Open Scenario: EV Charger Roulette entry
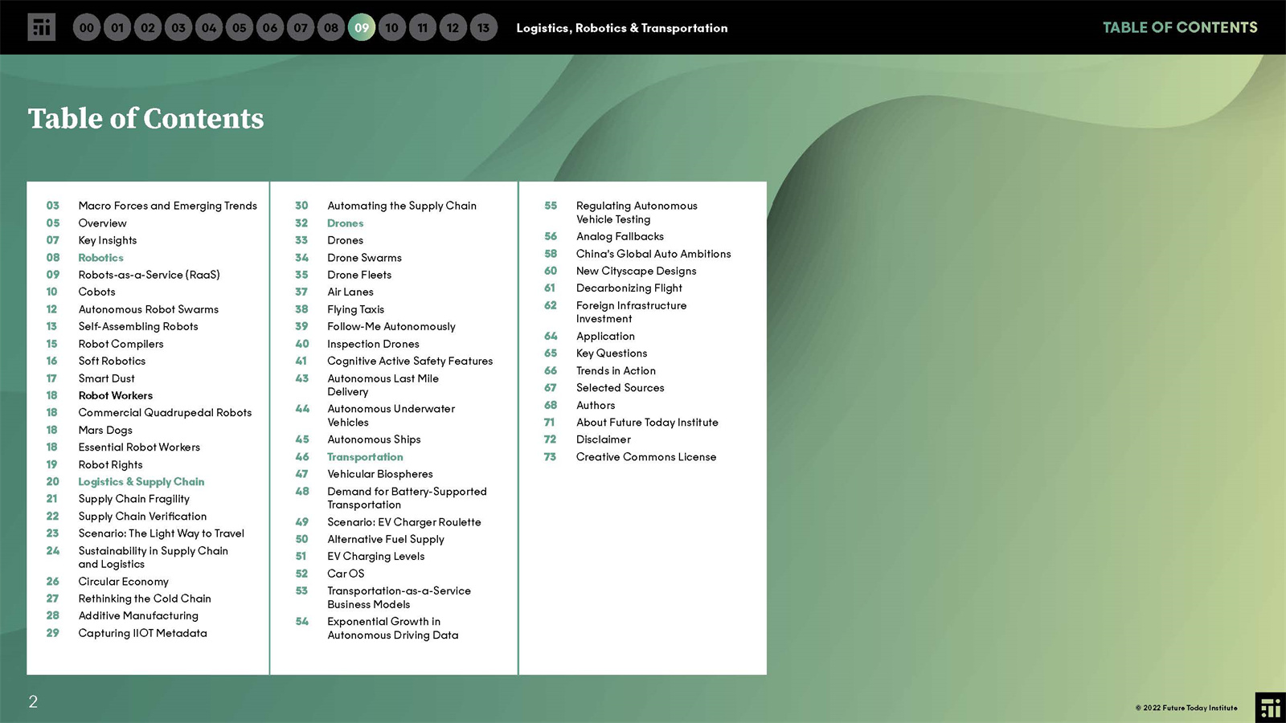The image size is (1286, 723). (403, 522)
